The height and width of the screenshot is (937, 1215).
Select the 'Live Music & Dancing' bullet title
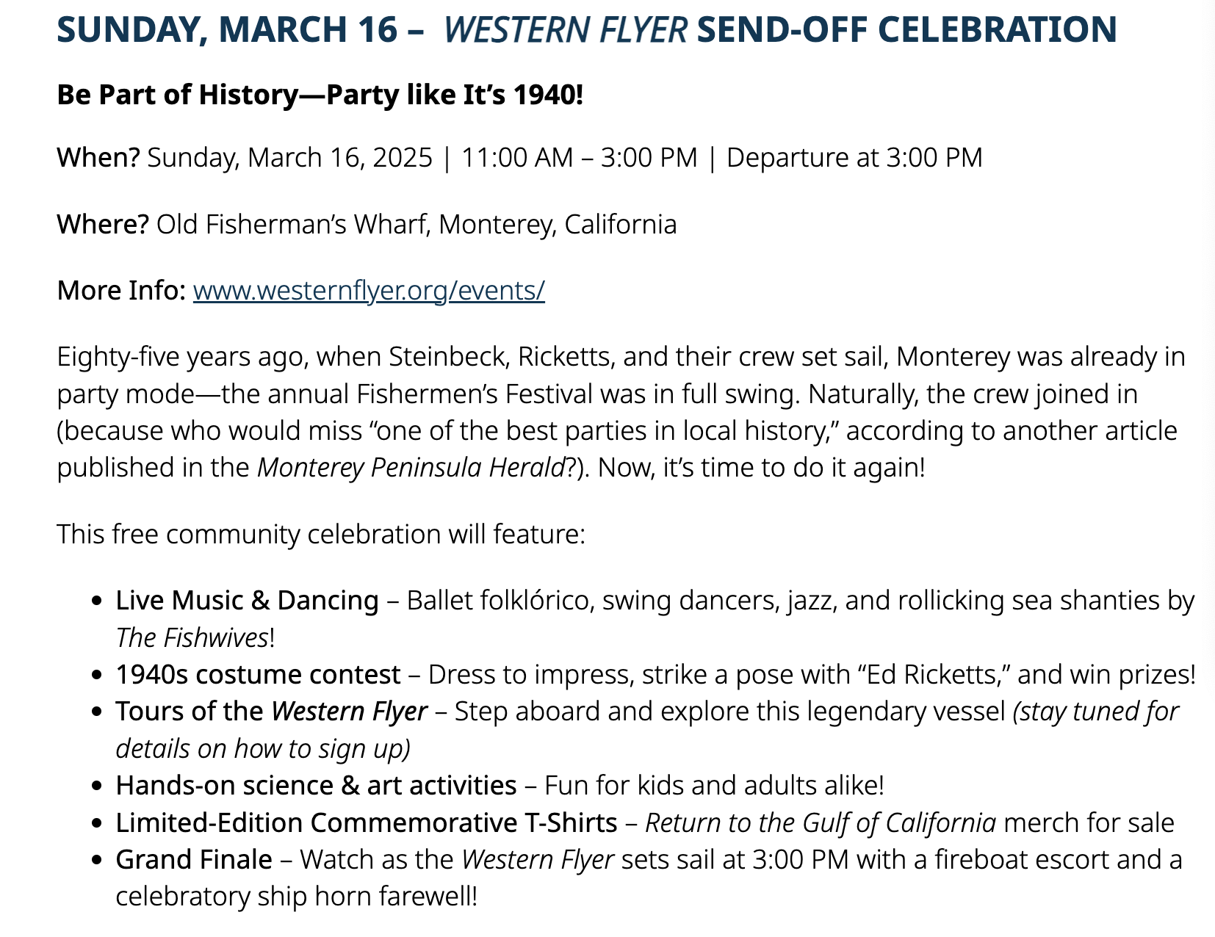[247, 601]
